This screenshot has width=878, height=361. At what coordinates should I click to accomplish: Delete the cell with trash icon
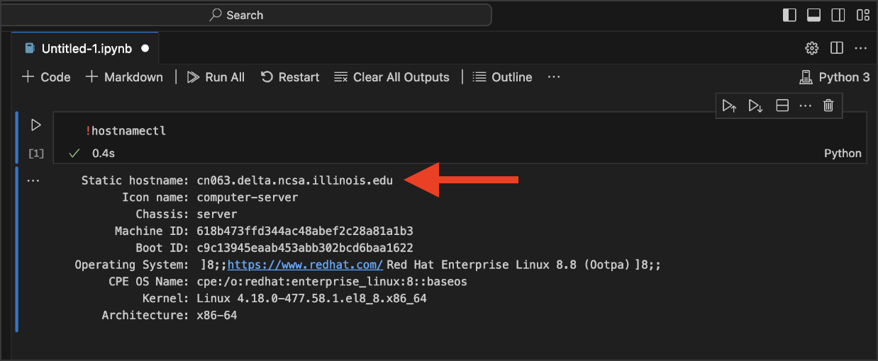pyautogui.click(x=828, y=105)
